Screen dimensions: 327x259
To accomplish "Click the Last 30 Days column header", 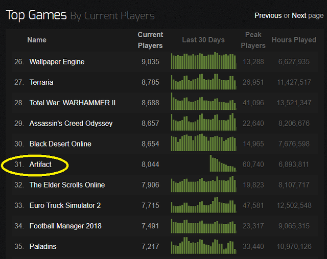I will click(203, 40).
